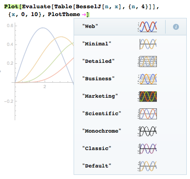Click the dark Marketing theme preview icon

(x=147, y=96)
